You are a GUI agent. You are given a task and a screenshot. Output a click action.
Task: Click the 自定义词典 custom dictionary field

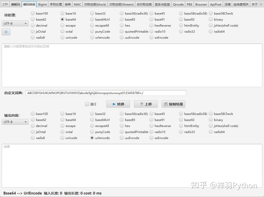106,93
